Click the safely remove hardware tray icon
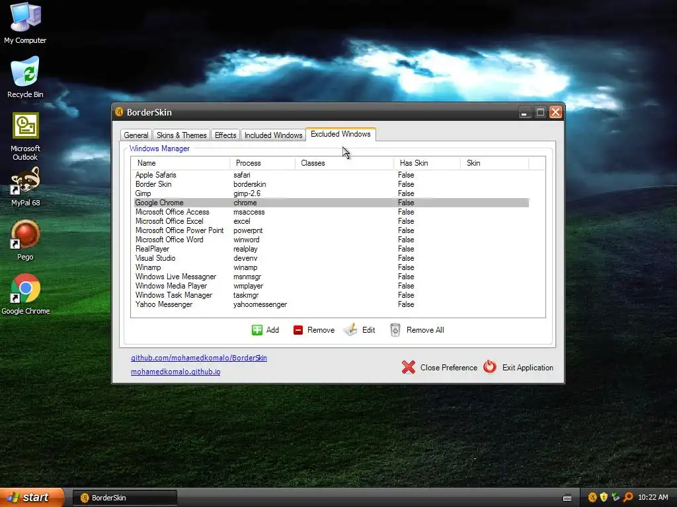 [616, 498]
